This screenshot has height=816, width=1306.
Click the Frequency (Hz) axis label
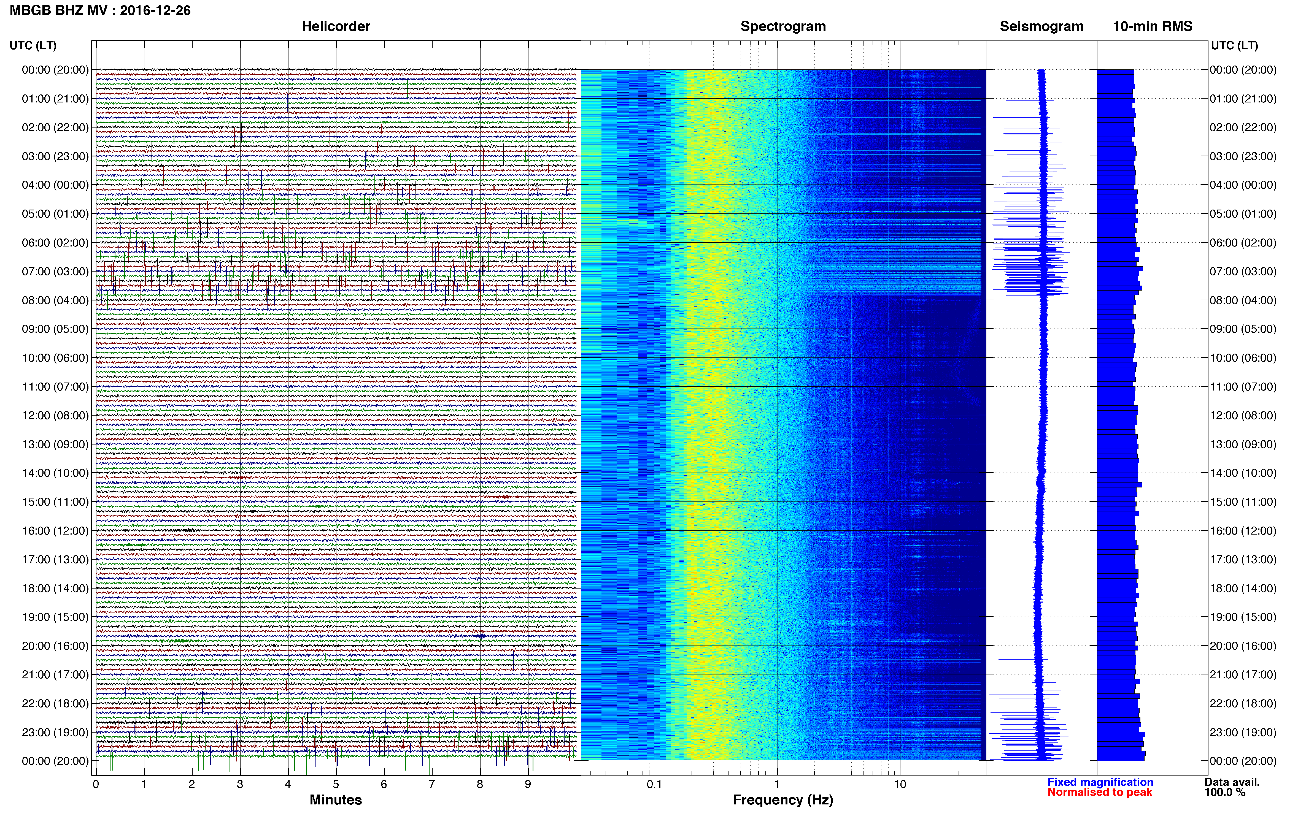click(783, 800)
